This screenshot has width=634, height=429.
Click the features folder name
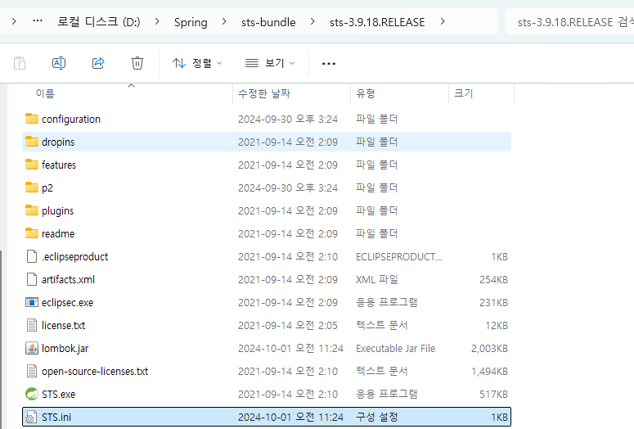pyautogui.click(x=59, y=165)
